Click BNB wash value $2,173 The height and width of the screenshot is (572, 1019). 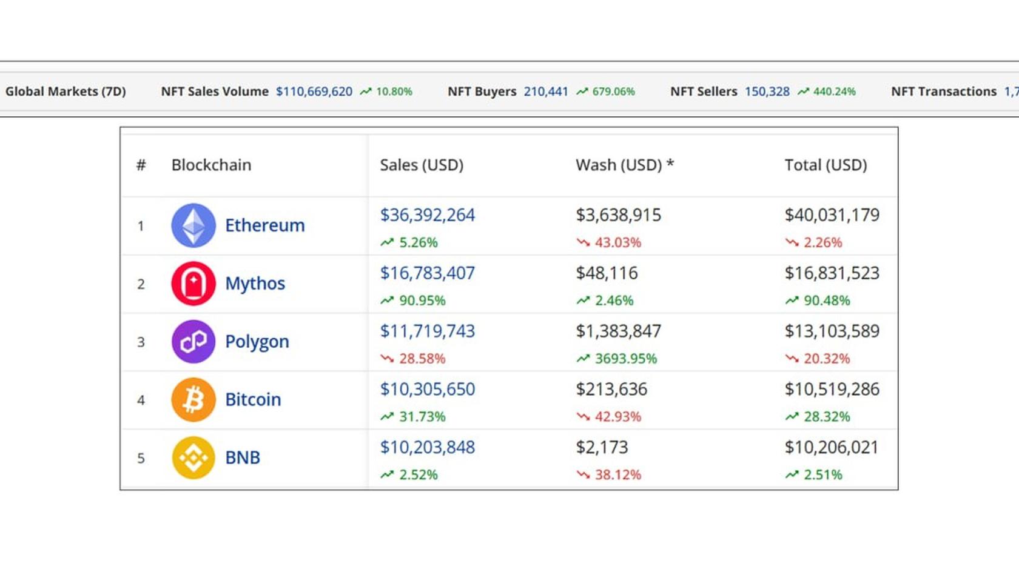(x=602, y=448)
